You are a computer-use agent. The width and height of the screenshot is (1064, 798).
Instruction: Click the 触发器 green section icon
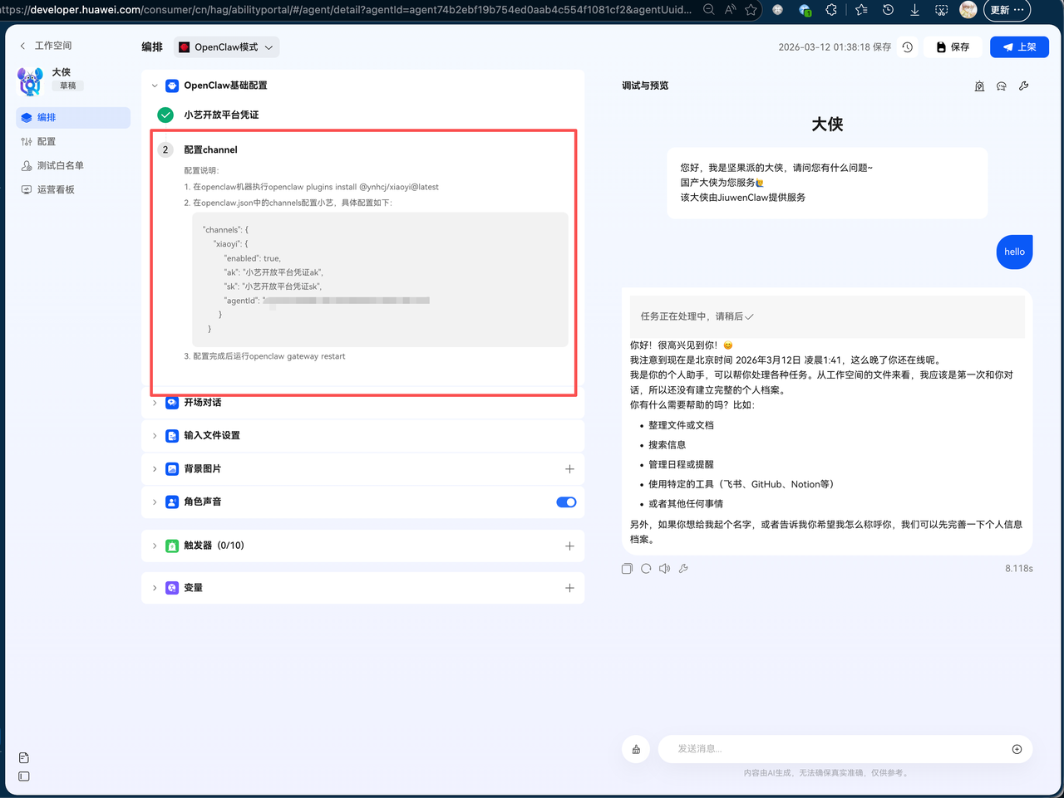pos(172,546)
